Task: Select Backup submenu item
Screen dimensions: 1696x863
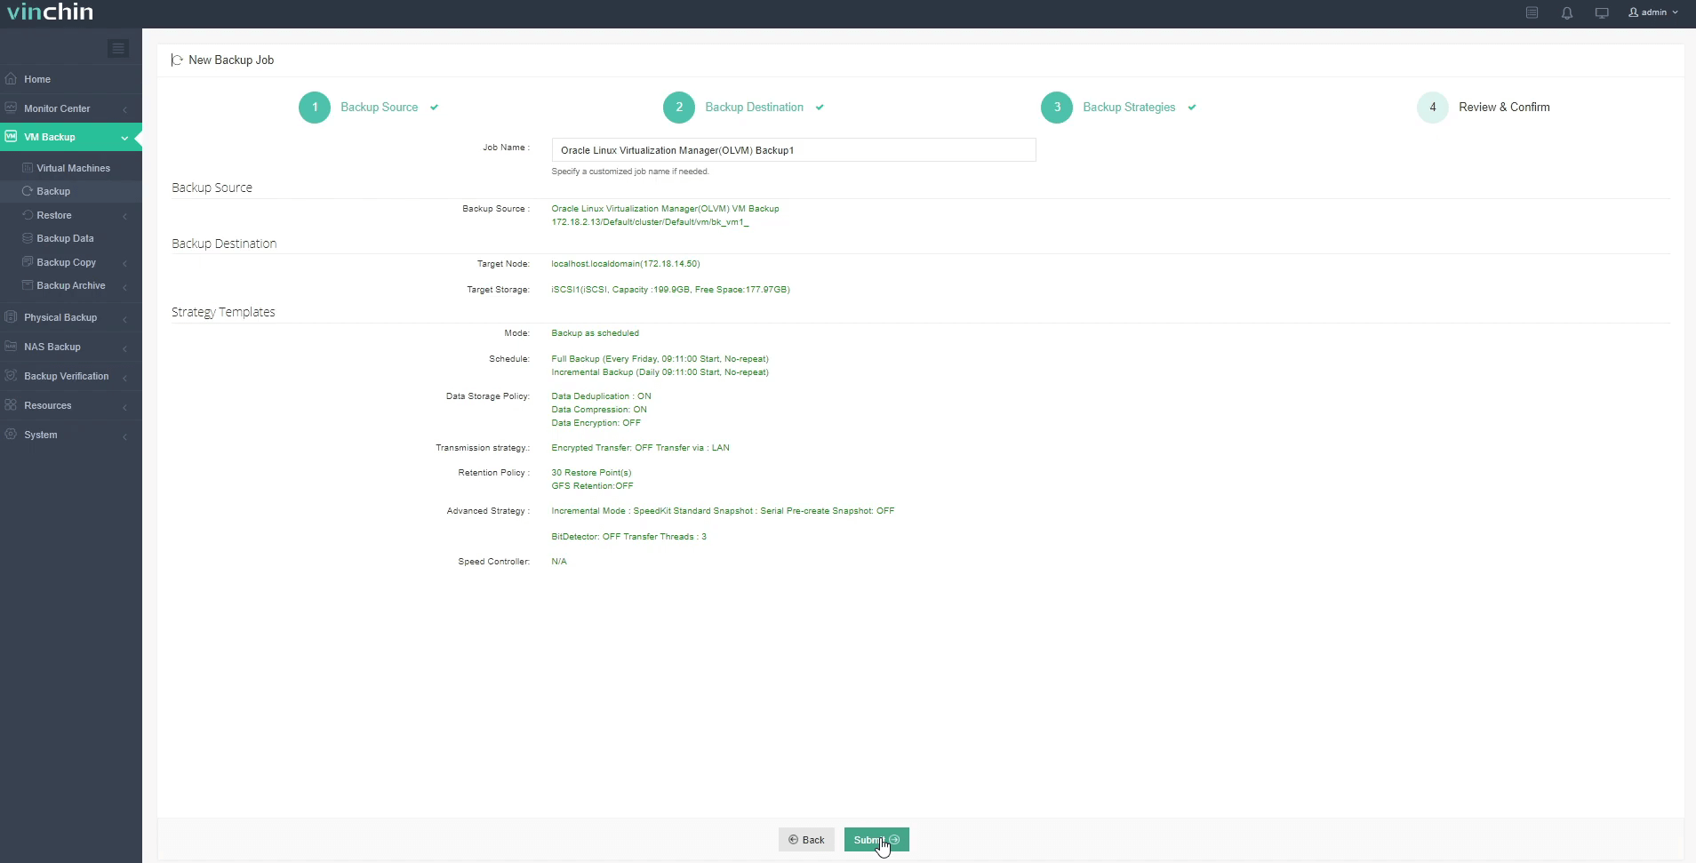Action: coord(71,191)
